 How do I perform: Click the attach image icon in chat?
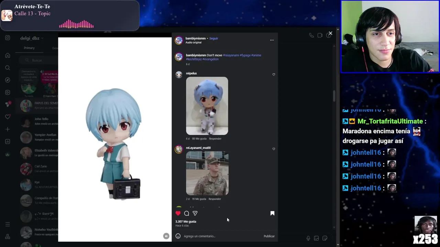coord(316,238)
